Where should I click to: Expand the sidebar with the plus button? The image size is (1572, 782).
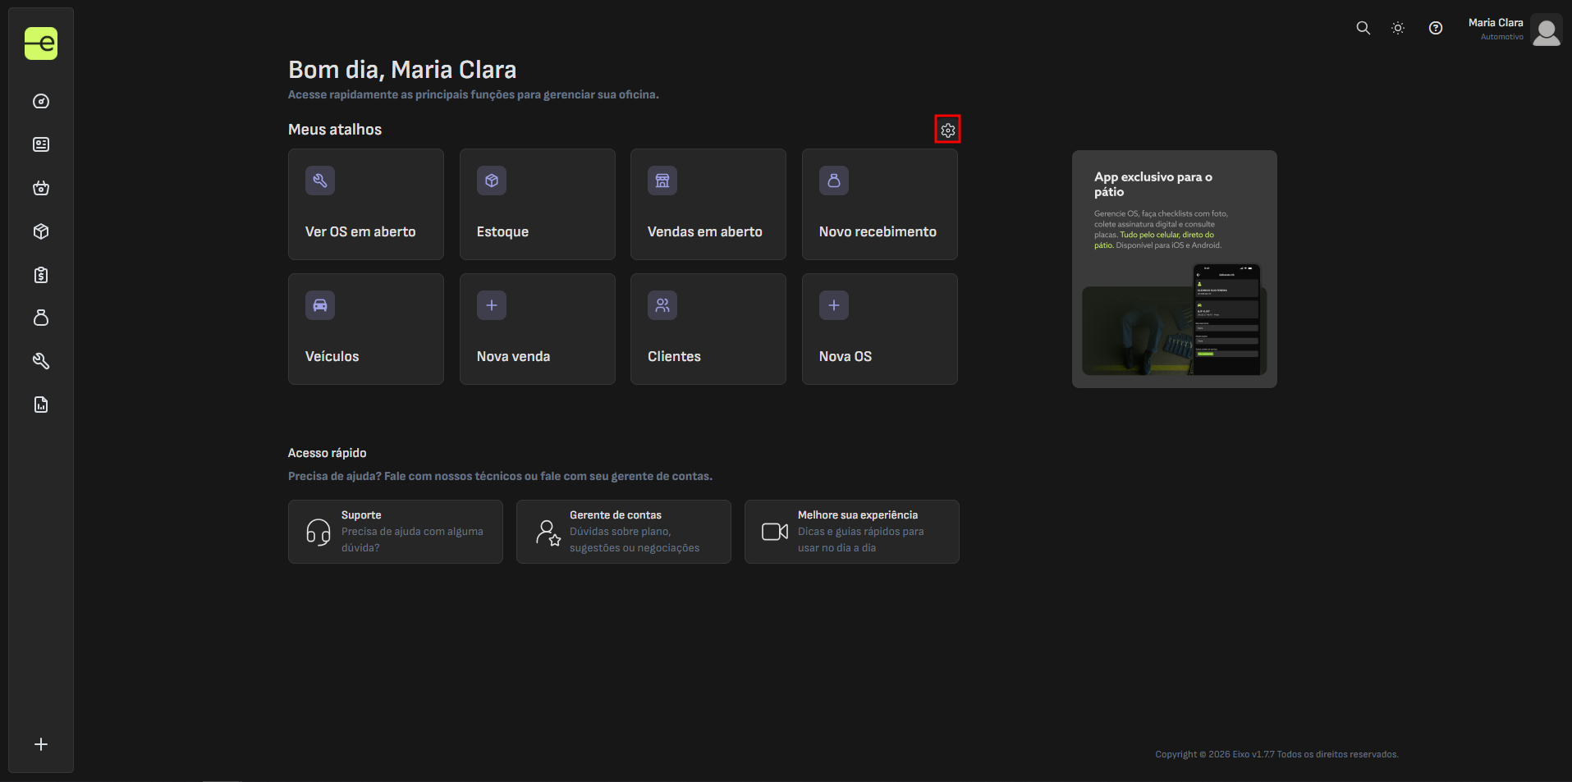(41, 744)
